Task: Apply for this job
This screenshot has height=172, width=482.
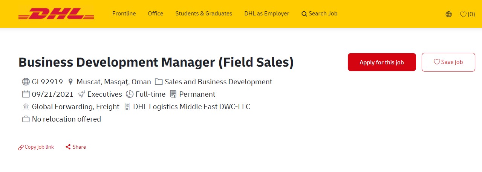Action: [382, 62]
